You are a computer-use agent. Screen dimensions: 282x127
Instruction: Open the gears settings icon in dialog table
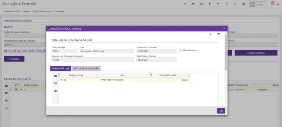pyautogui.click(x=55, y=91)
